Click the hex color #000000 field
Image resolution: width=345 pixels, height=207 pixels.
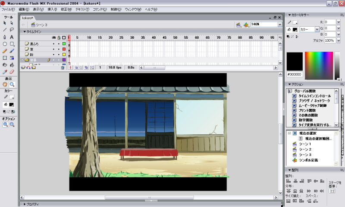click(295, 74)
